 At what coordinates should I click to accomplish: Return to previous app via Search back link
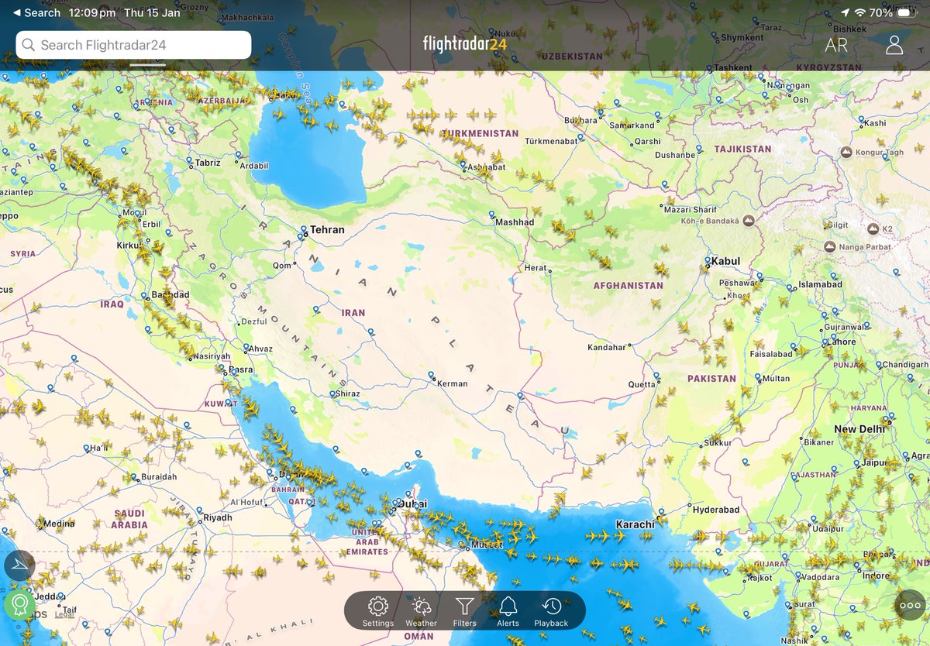36,12
